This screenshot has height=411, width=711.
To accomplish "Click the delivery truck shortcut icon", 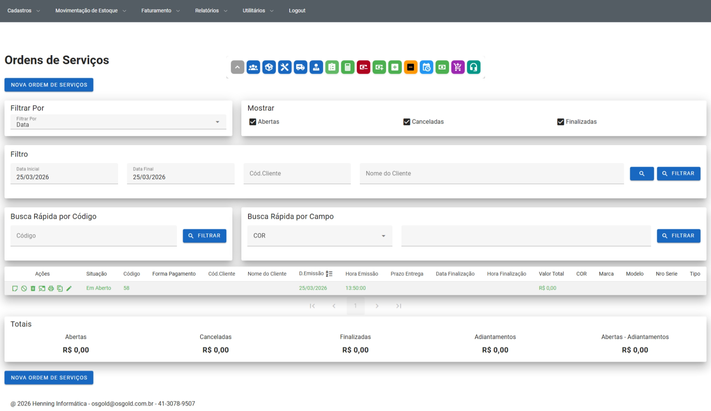I will (300, 67).
